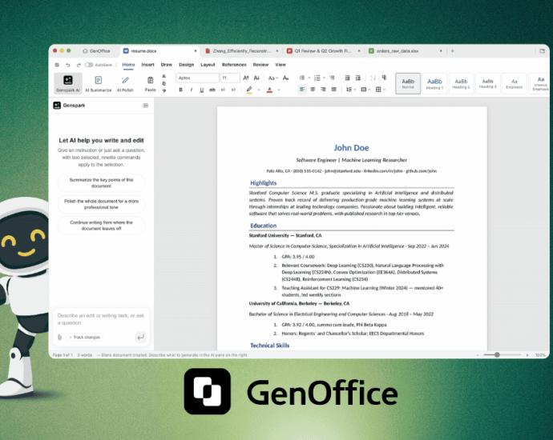Click the Clear Formatting icon
This screenshot has width=553, height=440.
tap(285, 78)
